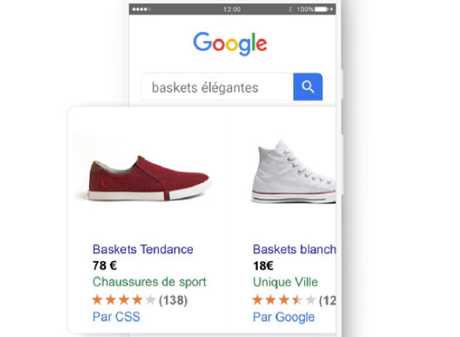Click the star rating under Unique Ville

[x=284, y=300]
